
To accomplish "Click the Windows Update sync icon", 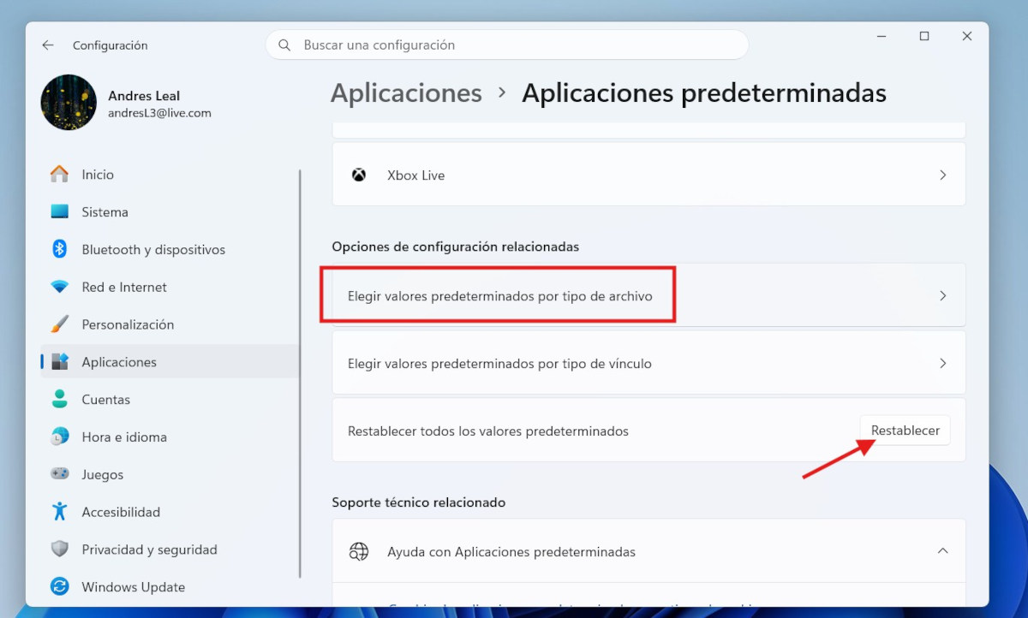I will (x=59, y=587).
